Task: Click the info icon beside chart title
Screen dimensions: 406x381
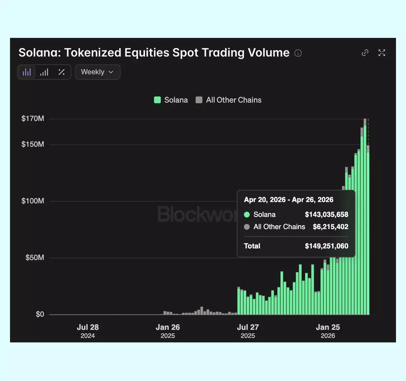Action: (x=298, y=53)
